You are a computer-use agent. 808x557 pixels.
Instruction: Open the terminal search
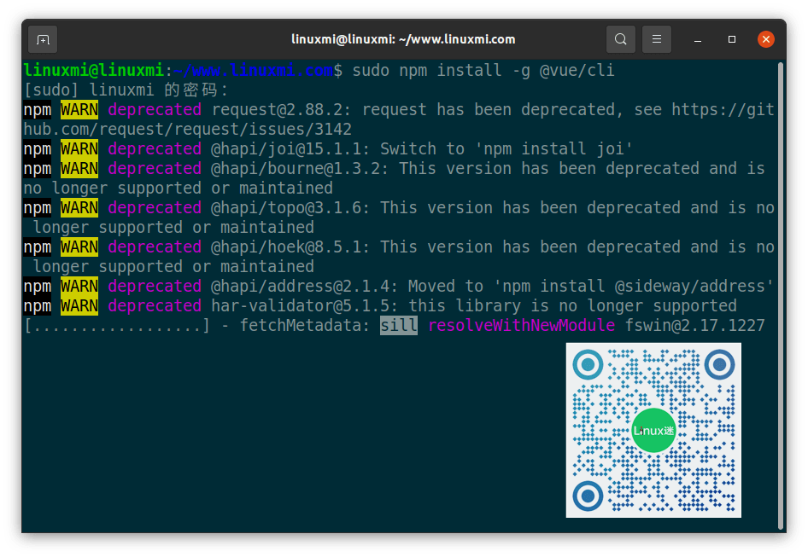click(x=620, y=39)
